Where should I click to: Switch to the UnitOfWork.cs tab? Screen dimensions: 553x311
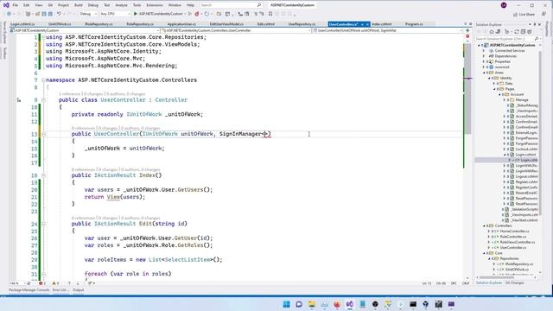tap(60, 24)
